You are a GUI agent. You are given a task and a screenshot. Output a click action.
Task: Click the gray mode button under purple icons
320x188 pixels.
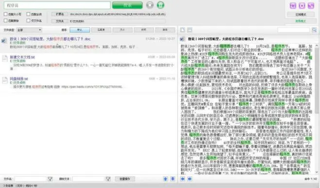click(x=301, y=14)
